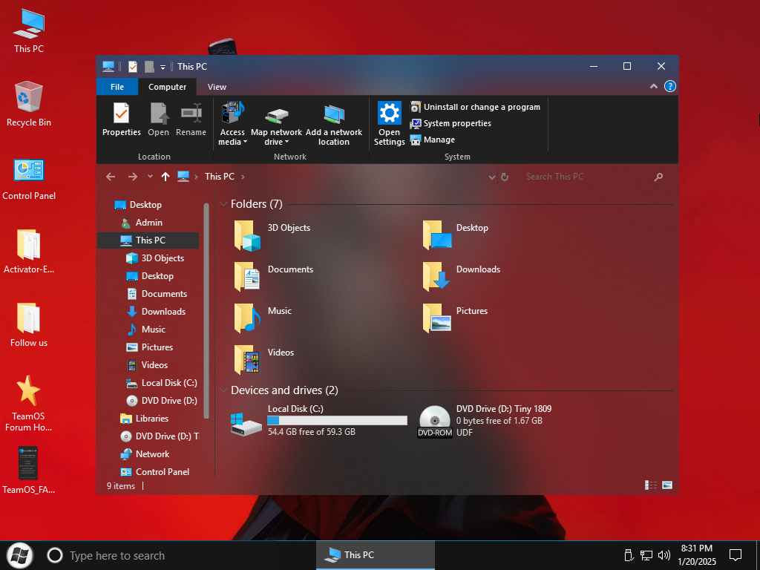Viewport: 760px width, 570px height.
Task: Select DVD Drive (D:) Tiny 1809
Action: 485,421
